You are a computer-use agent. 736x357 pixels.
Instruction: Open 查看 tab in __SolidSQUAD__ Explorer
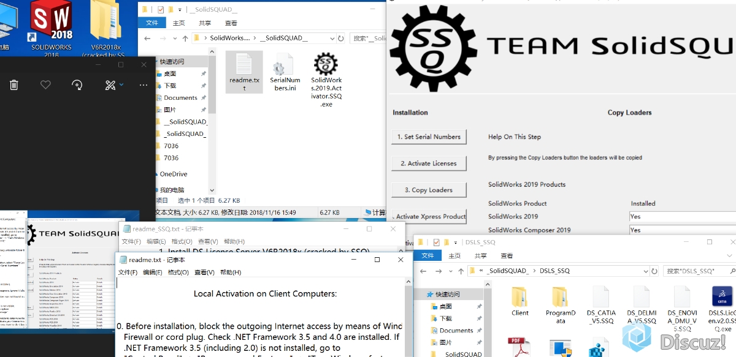coord(231,23)
